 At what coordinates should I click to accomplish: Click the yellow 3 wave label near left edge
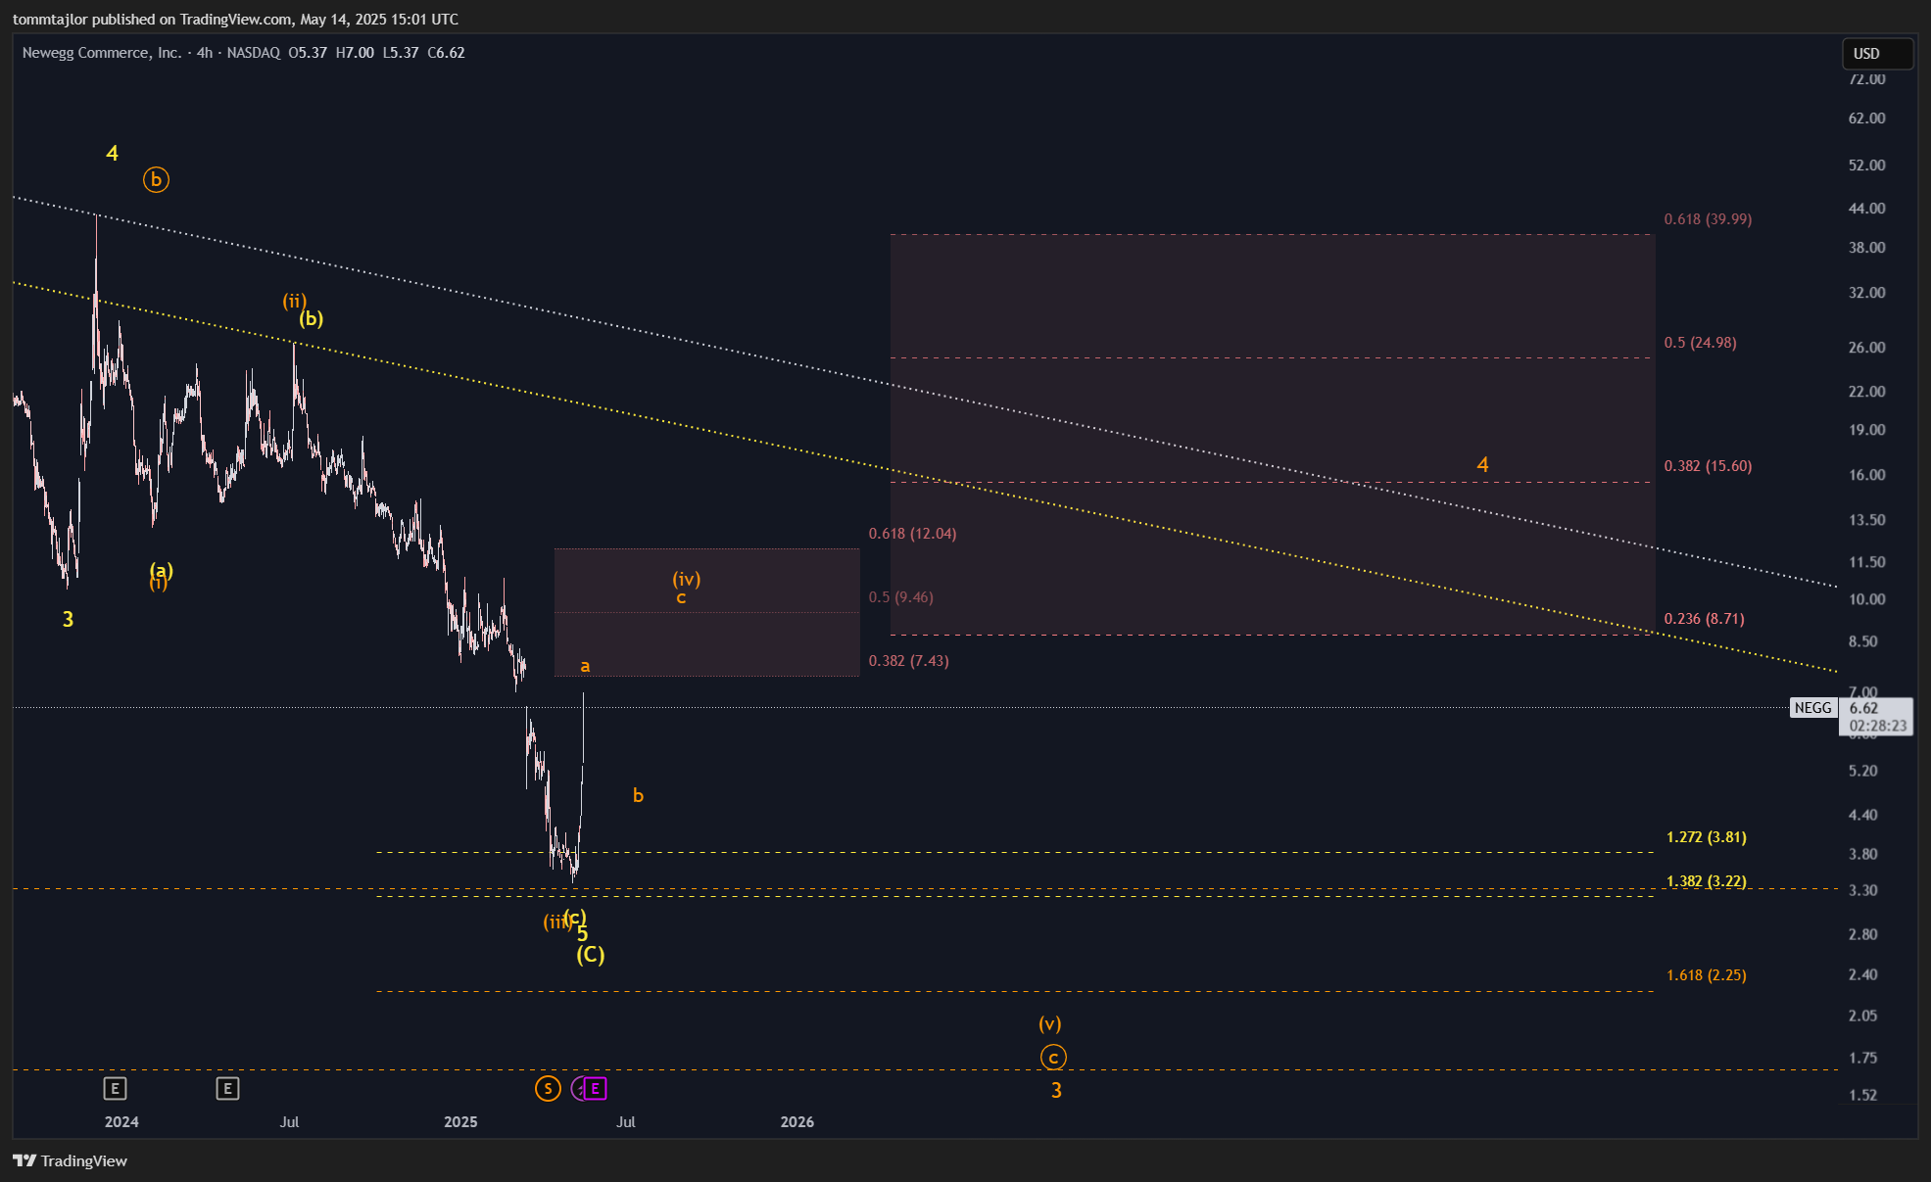68,619
